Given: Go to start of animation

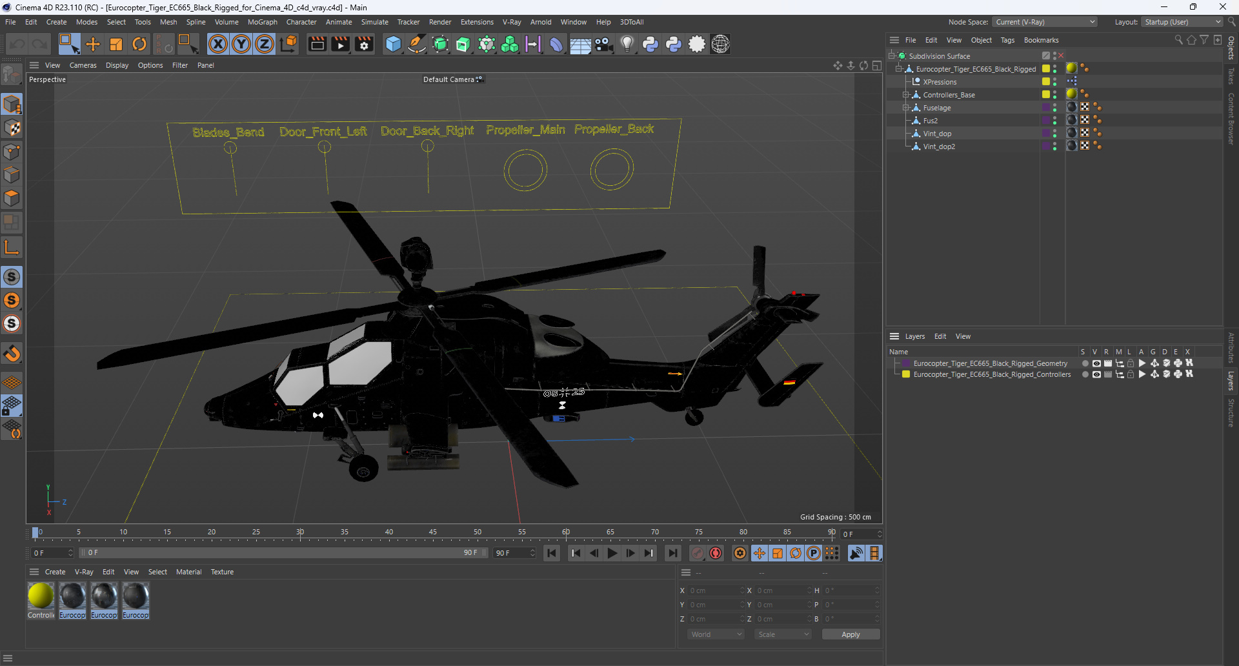Looking at the screenshot, I should (x=552, y=553).
